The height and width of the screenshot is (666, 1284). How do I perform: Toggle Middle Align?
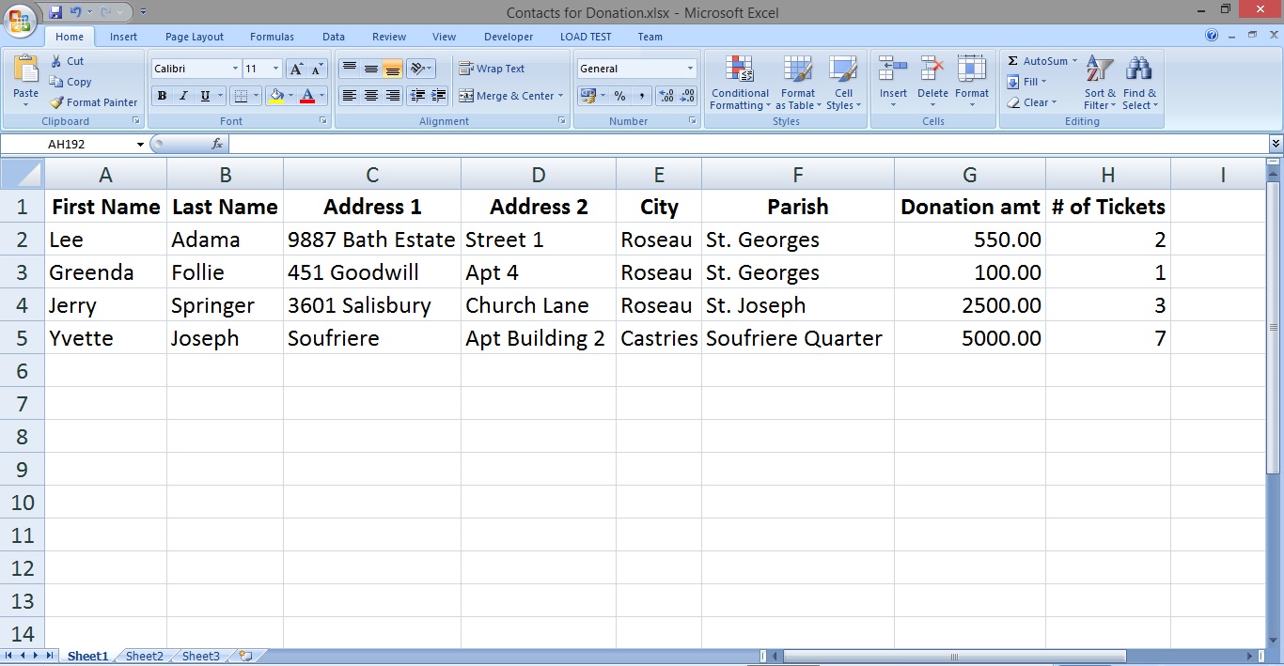(371, 69)
